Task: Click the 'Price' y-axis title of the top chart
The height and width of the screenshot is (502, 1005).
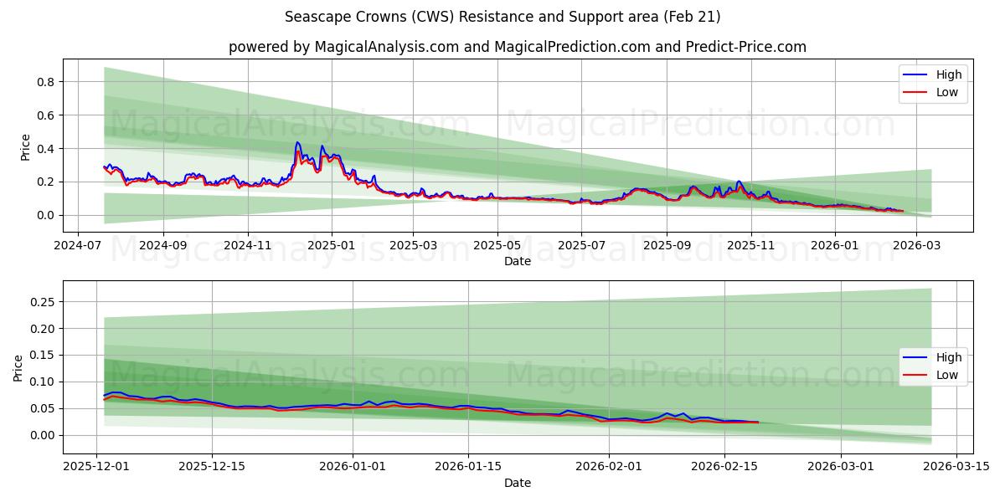Action: click(x=25, y=146)
